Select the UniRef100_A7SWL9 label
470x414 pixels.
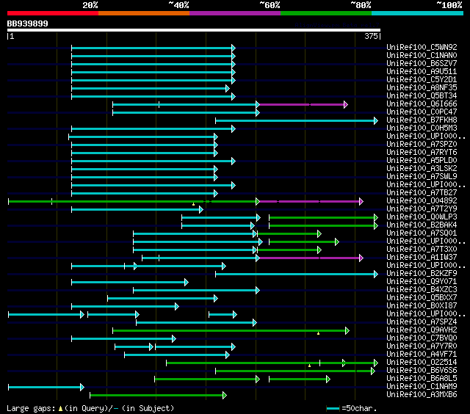click(x=422, y=177)
